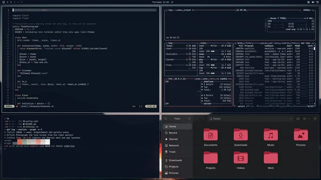The width and height of the screenshot is (321, 180).
Task: Open the search icon in Files
Action: (x=166, y=118)
